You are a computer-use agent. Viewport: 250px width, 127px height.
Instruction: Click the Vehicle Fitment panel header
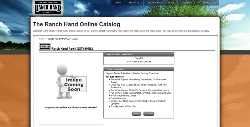click(139, 54)
